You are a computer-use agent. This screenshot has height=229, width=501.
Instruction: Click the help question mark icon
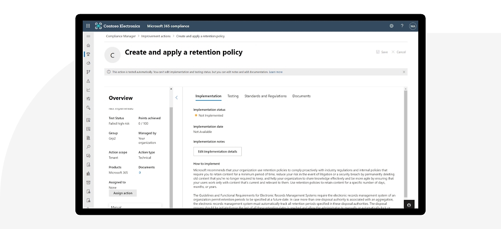point(402,26)
